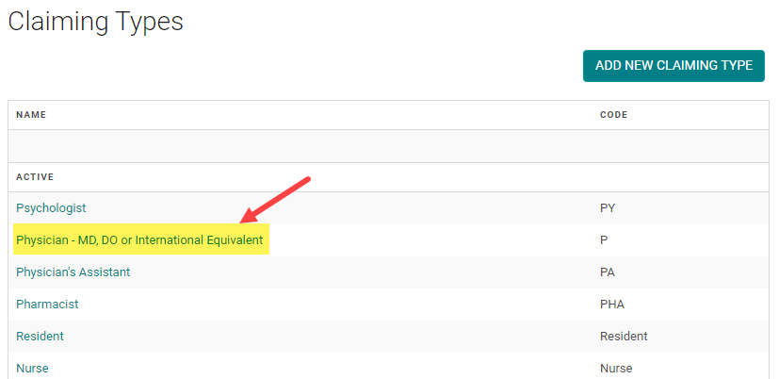Open the Nurse link in Name column
The height and width of the screenshot is (379, 779).
32,368
